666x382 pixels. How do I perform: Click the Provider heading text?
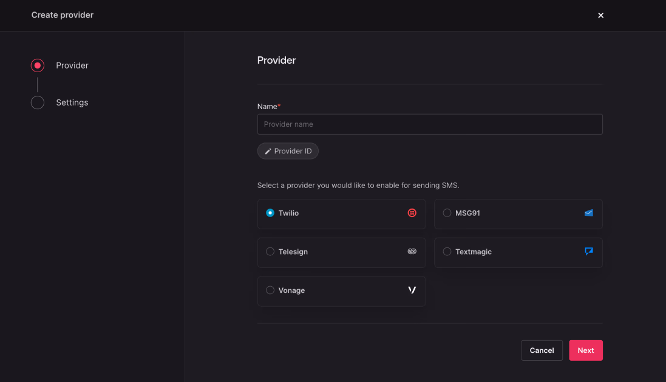point(276,60)
